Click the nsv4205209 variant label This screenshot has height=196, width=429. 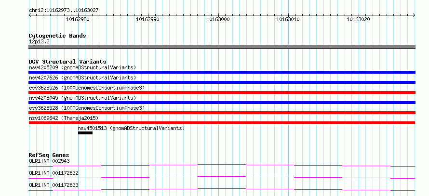coord(82,67)
